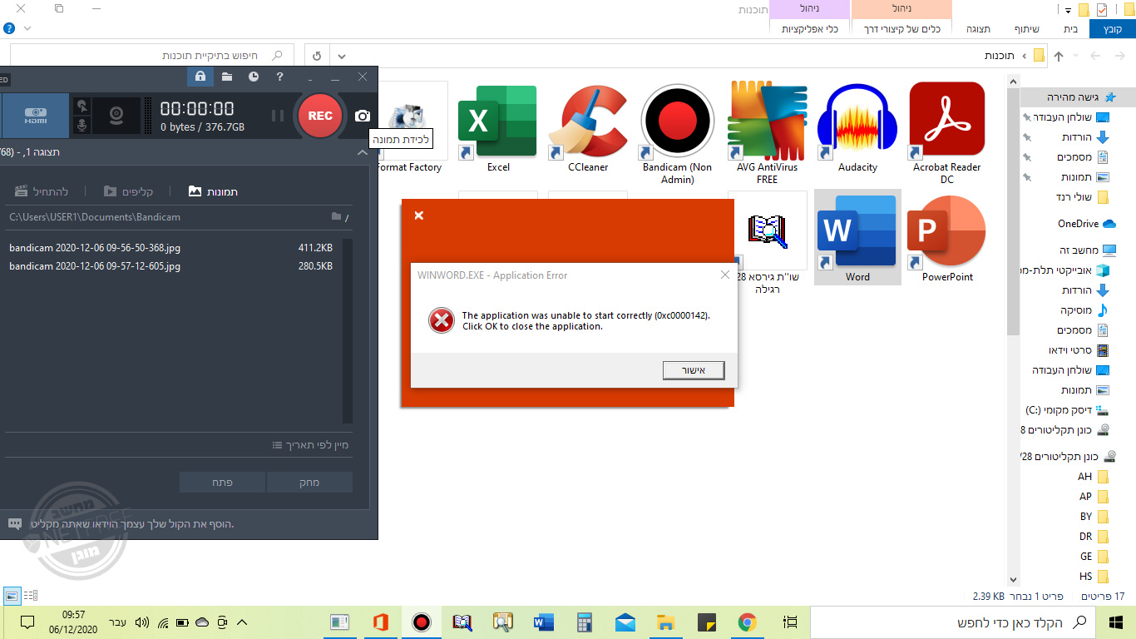The image size is (1136, 639).
Task: Open the Bandicam scheduled recording clock icon
Action: [x=254, y=77]
